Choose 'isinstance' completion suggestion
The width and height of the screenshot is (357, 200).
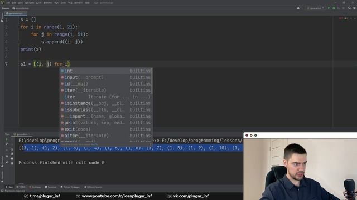(106, 103)
